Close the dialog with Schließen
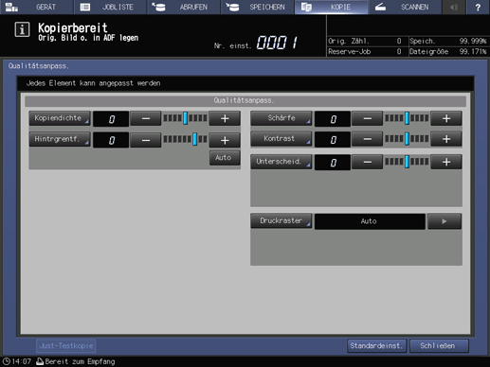 (x=439, y=346)
